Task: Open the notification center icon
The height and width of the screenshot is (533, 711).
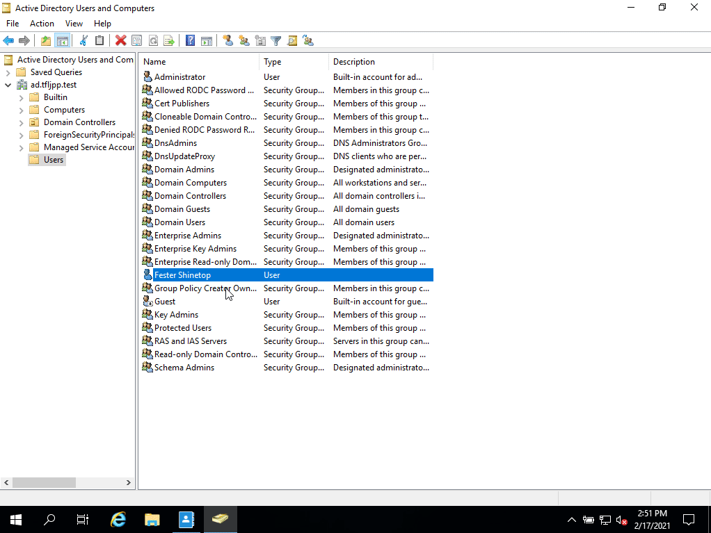Action: (689, 519)
